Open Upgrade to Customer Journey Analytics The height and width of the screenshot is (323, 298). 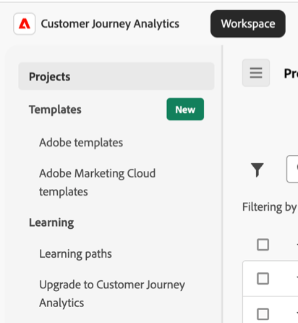coord(112,293)
